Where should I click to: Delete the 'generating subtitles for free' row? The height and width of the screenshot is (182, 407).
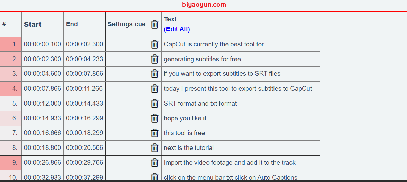click(155, 59)
